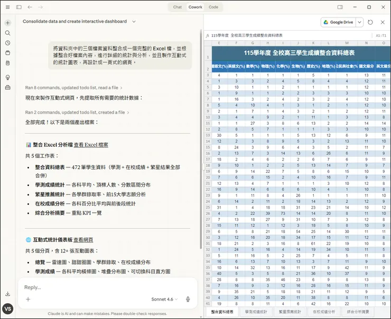Select row 26 header
The image size is (391, 319).
point(208,213)
